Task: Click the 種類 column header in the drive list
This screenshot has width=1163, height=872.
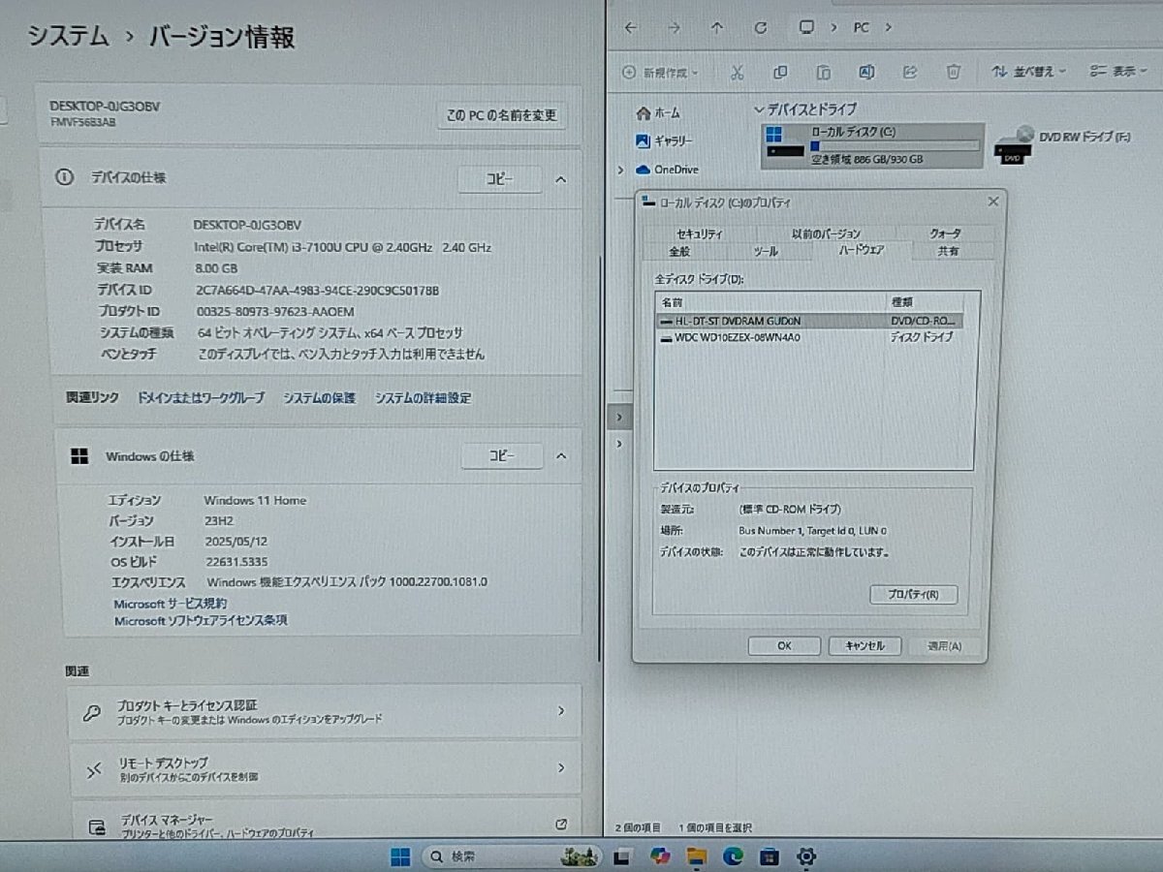Action: pyautogui.click(x=932, y=302)
